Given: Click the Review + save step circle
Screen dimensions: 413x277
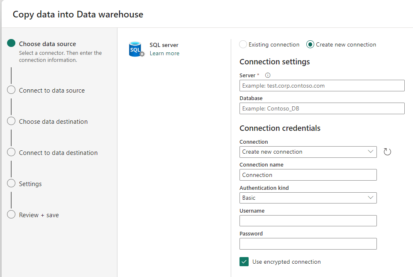Looking at the screenshot, I should point(11,215).
